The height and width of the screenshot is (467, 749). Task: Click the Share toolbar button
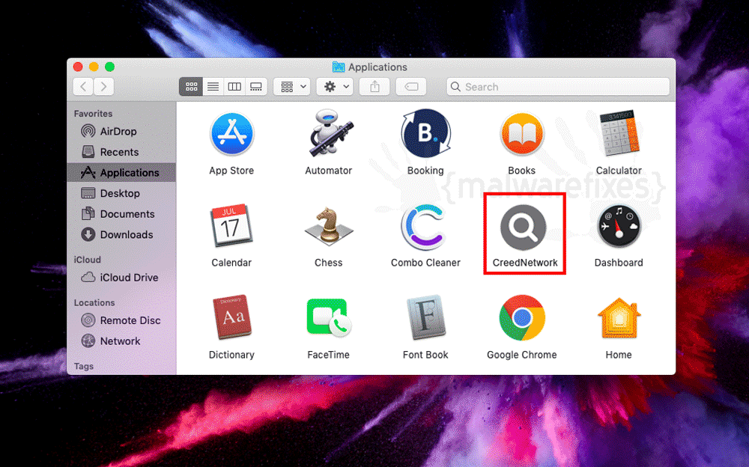(375, 87)
